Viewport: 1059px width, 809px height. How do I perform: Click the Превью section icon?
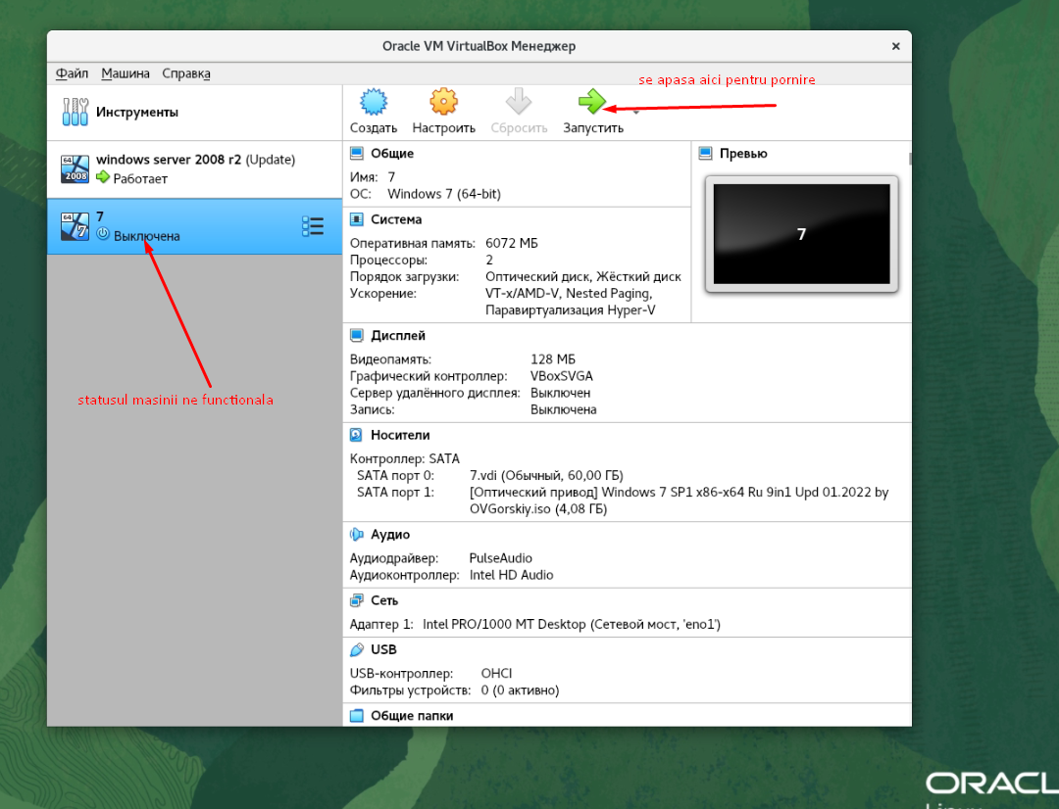705,153
